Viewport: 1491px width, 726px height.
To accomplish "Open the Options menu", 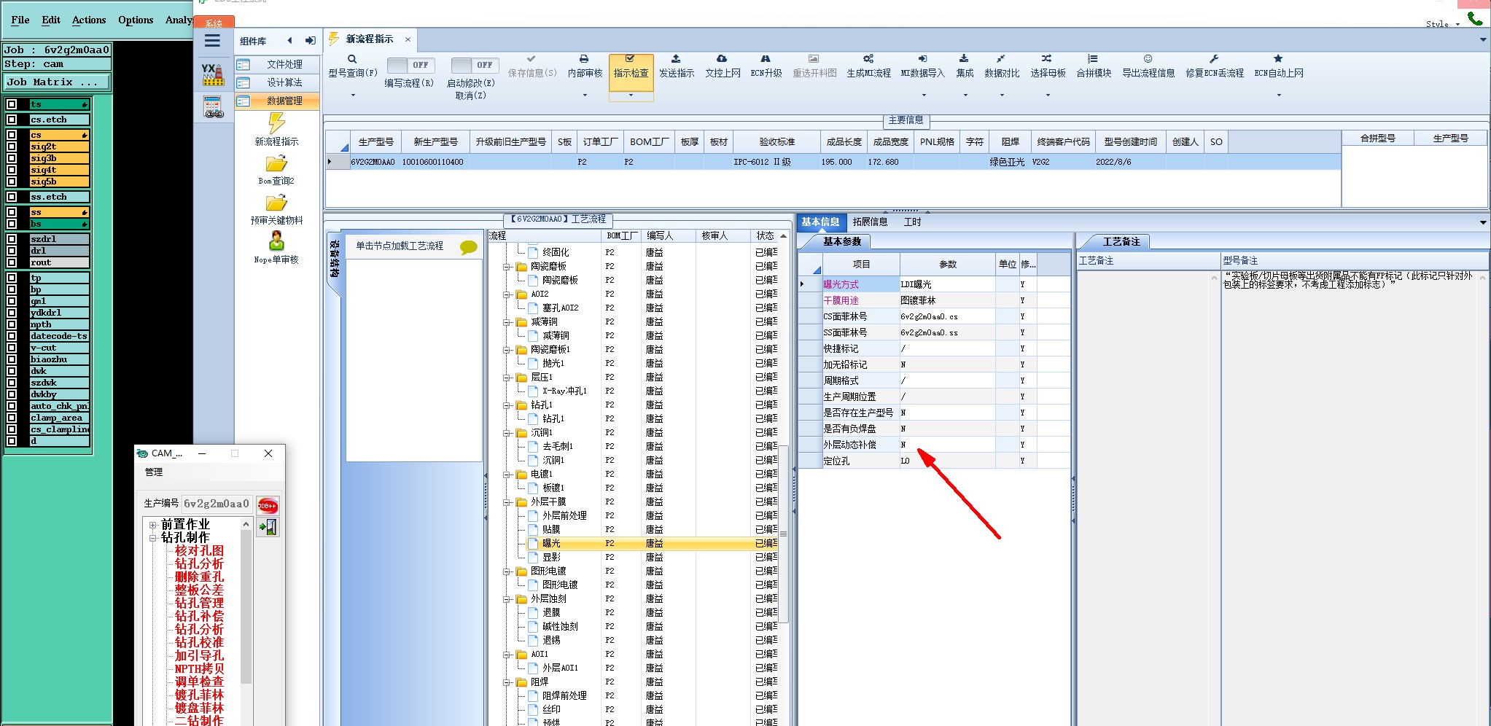I will [136, 20].
